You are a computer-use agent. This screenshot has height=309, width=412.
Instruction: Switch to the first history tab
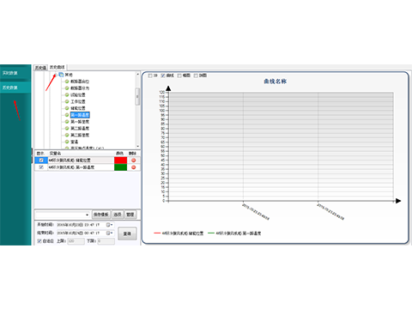tap(40, 68)
